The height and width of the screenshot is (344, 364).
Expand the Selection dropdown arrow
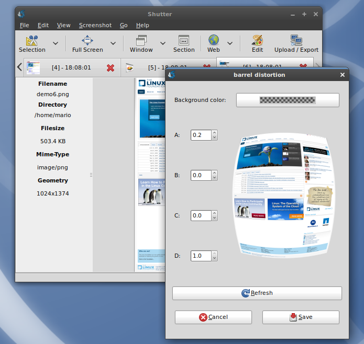coord(56,43)
